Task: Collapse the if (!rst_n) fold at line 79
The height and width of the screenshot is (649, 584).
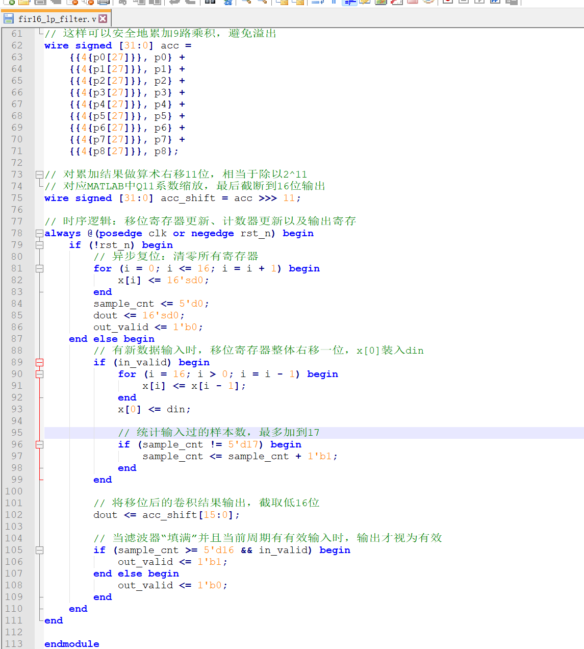Action: click(39, 245)
